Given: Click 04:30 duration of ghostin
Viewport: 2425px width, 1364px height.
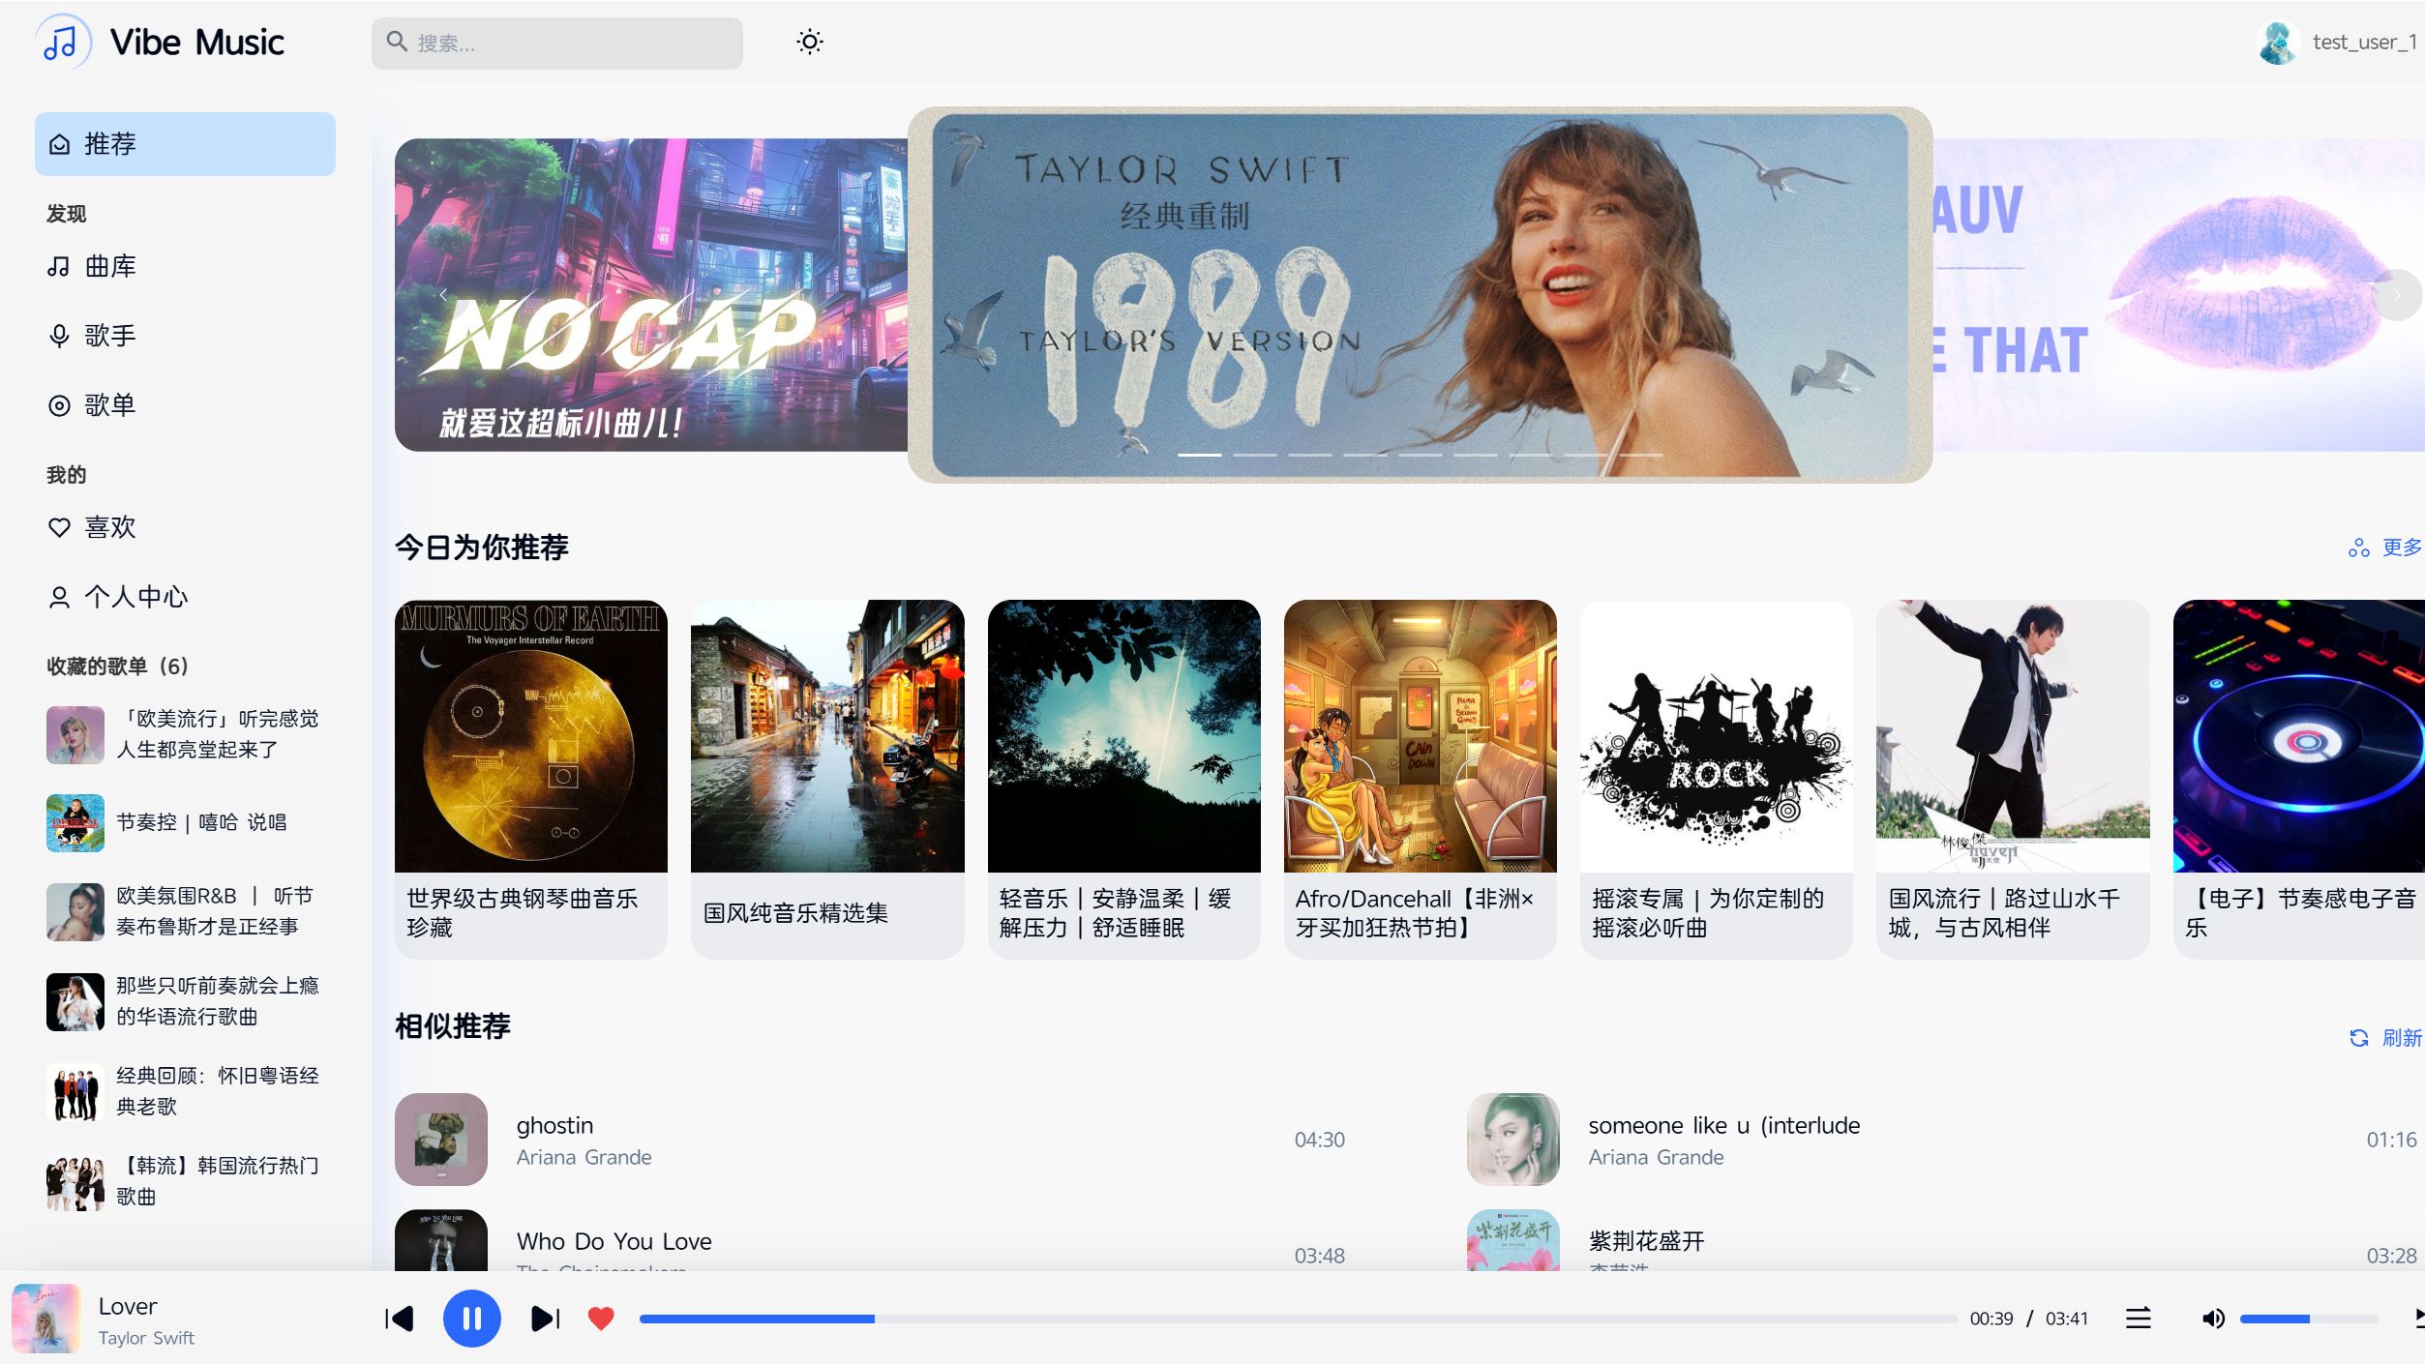Looking at the screenshot, I should tap(1320, 1140).
